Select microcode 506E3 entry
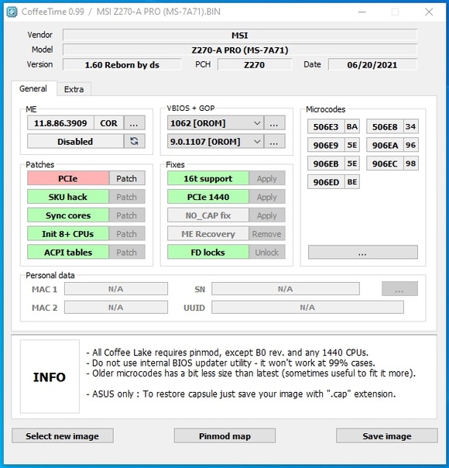The height and width of the screenshot is (468, 449). pos(326,127)
